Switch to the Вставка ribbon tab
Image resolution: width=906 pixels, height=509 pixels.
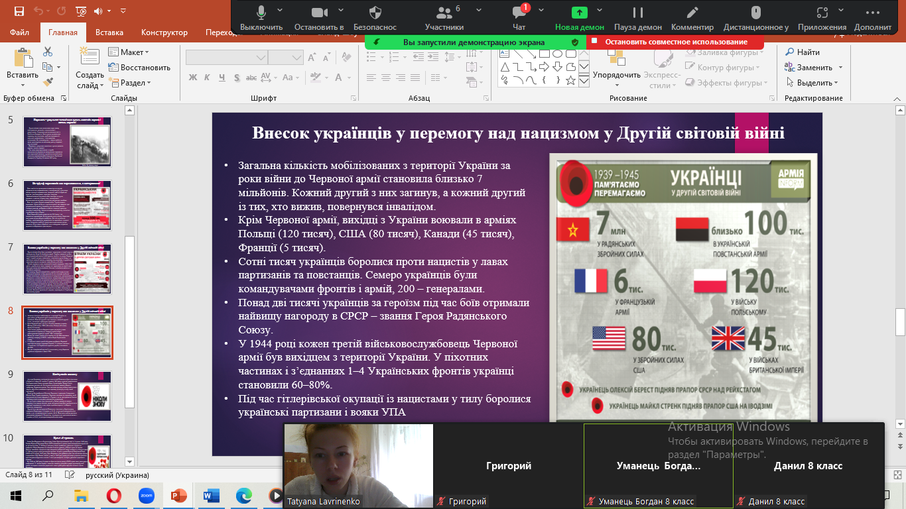pos(109,32)
